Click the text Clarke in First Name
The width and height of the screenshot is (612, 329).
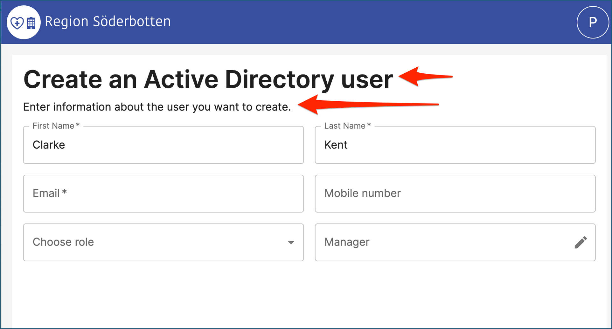point(49,145)
